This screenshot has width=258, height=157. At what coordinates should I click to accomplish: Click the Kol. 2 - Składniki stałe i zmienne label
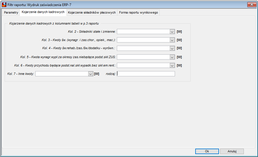pyautogui.click(x=92, y=32)
